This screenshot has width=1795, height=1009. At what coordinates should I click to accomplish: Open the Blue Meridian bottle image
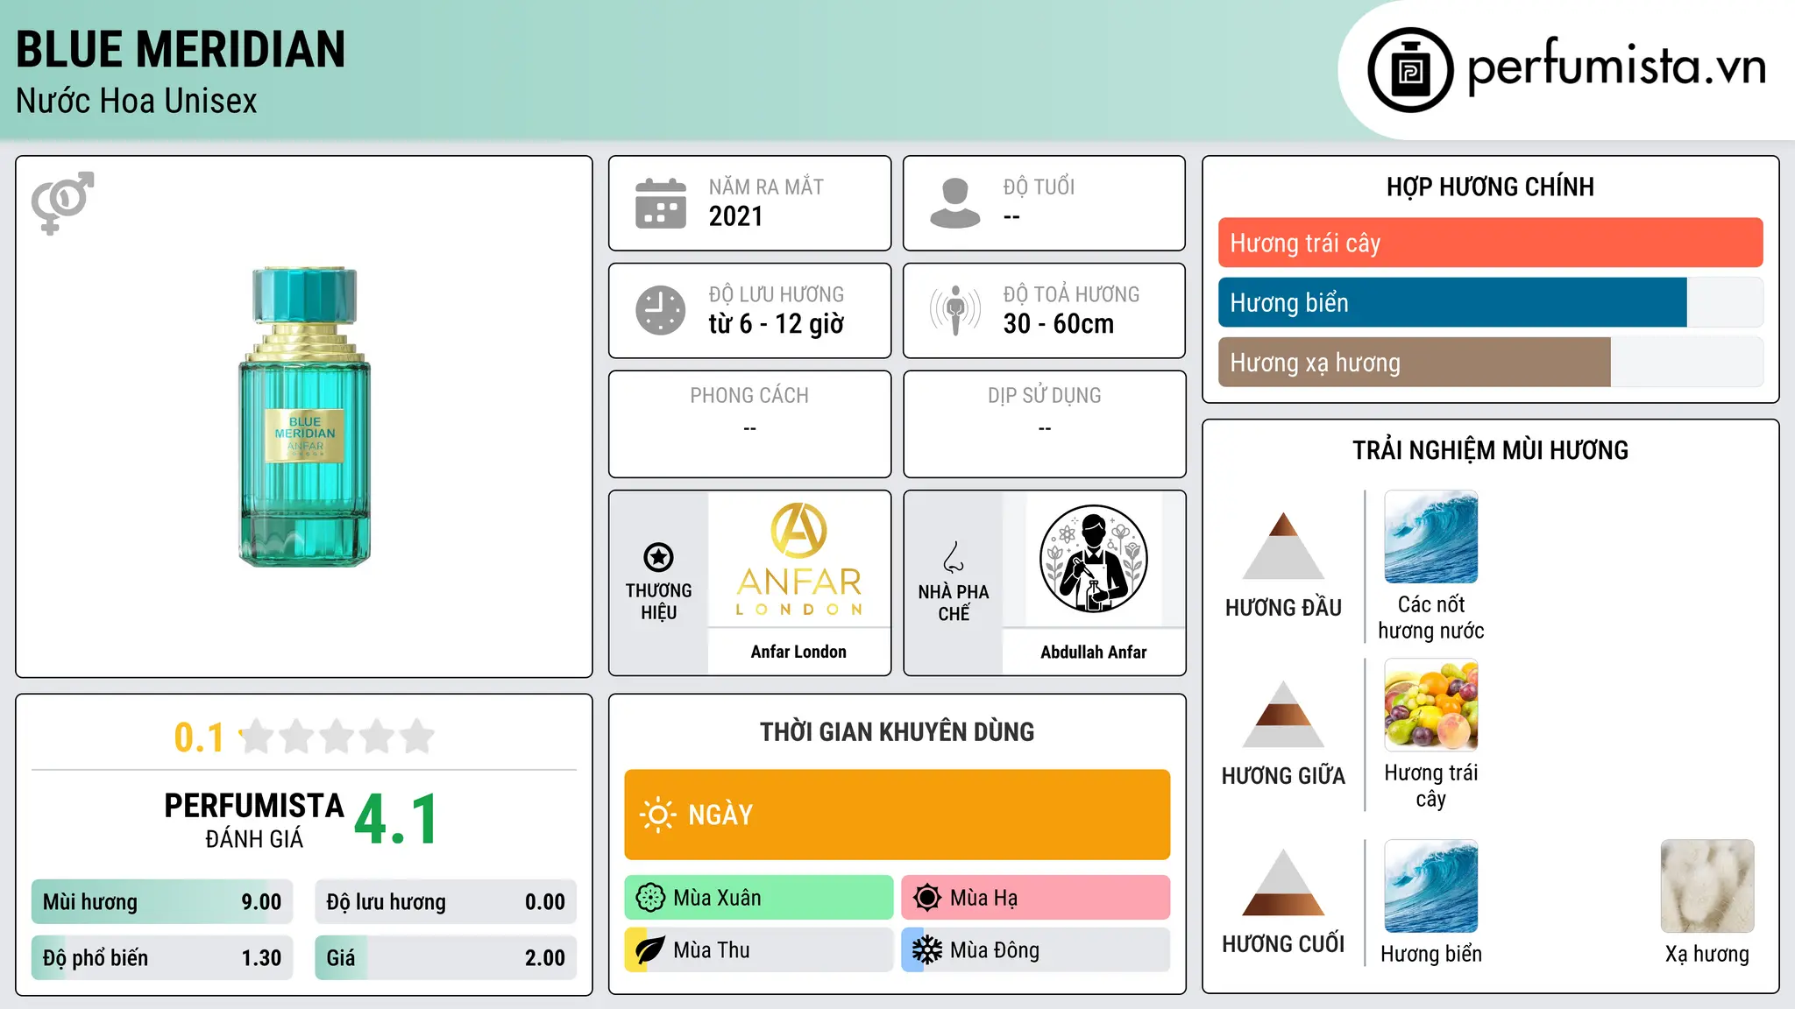305,417
